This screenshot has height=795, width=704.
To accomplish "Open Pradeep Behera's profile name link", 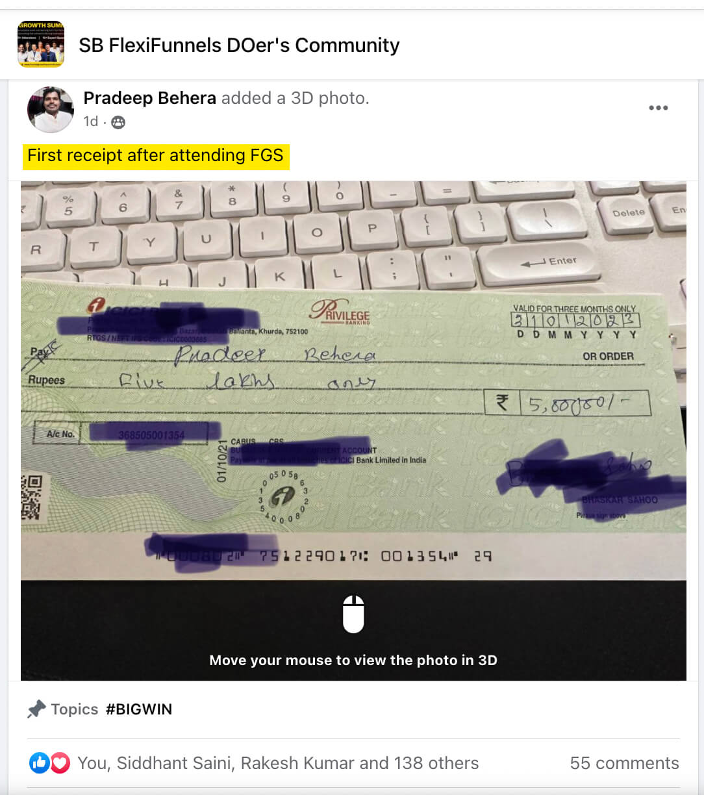I will pyautogui.click(x=149, y=98).
